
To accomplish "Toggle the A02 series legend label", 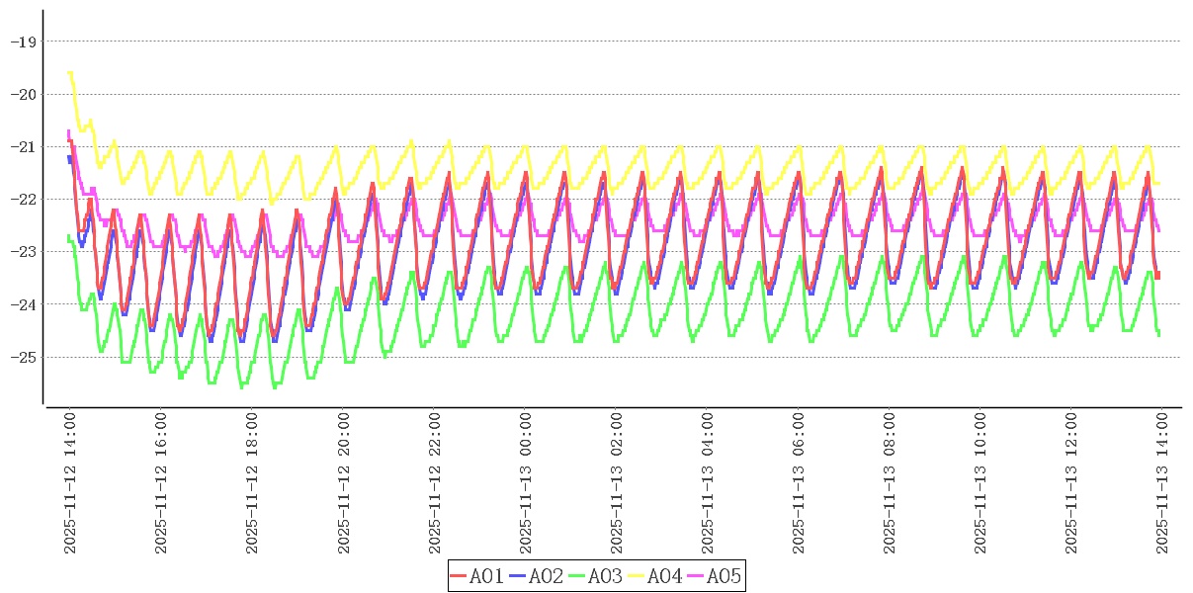I will coord(547,576).
